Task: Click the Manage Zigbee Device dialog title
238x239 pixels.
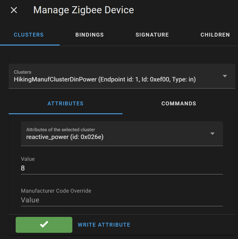Action: (x=84, y=10)
